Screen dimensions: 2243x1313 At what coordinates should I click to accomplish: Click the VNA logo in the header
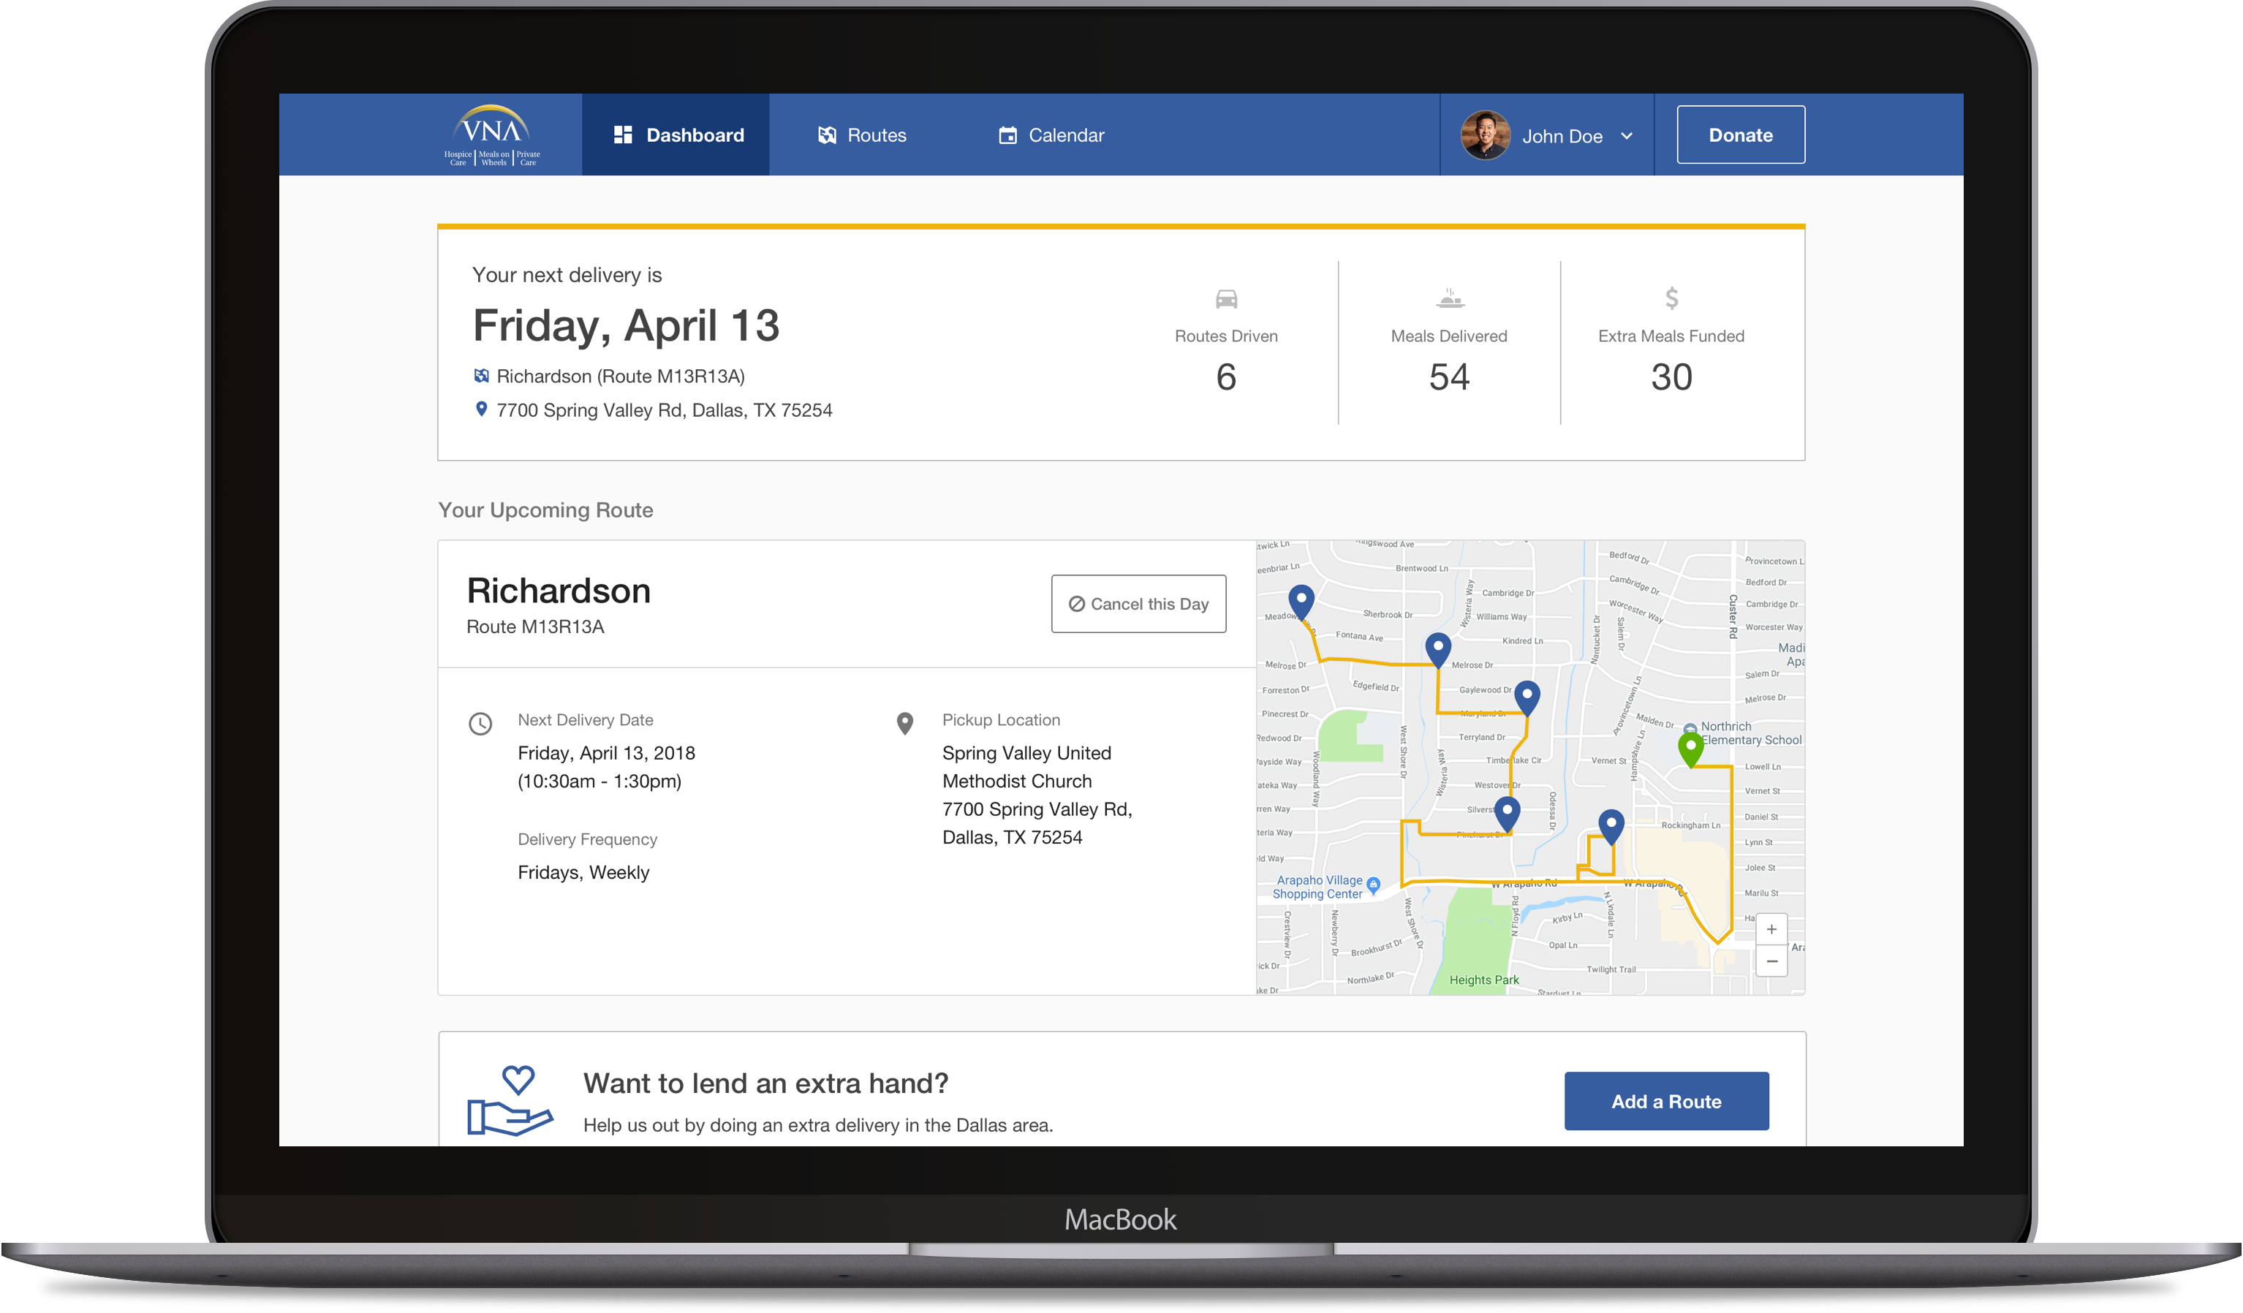click(x=492, y=135)
